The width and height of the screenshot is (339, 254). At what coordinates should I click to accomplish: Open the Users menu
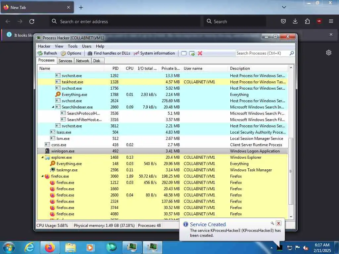pos(87,46)
